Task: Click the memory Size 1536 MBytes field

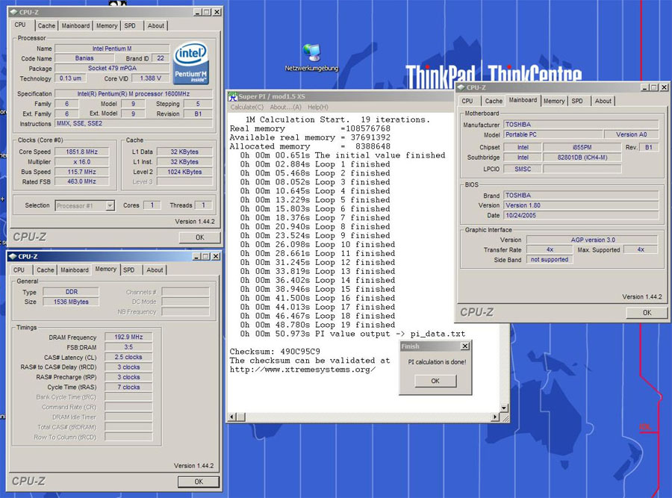Action: point(71,302)
